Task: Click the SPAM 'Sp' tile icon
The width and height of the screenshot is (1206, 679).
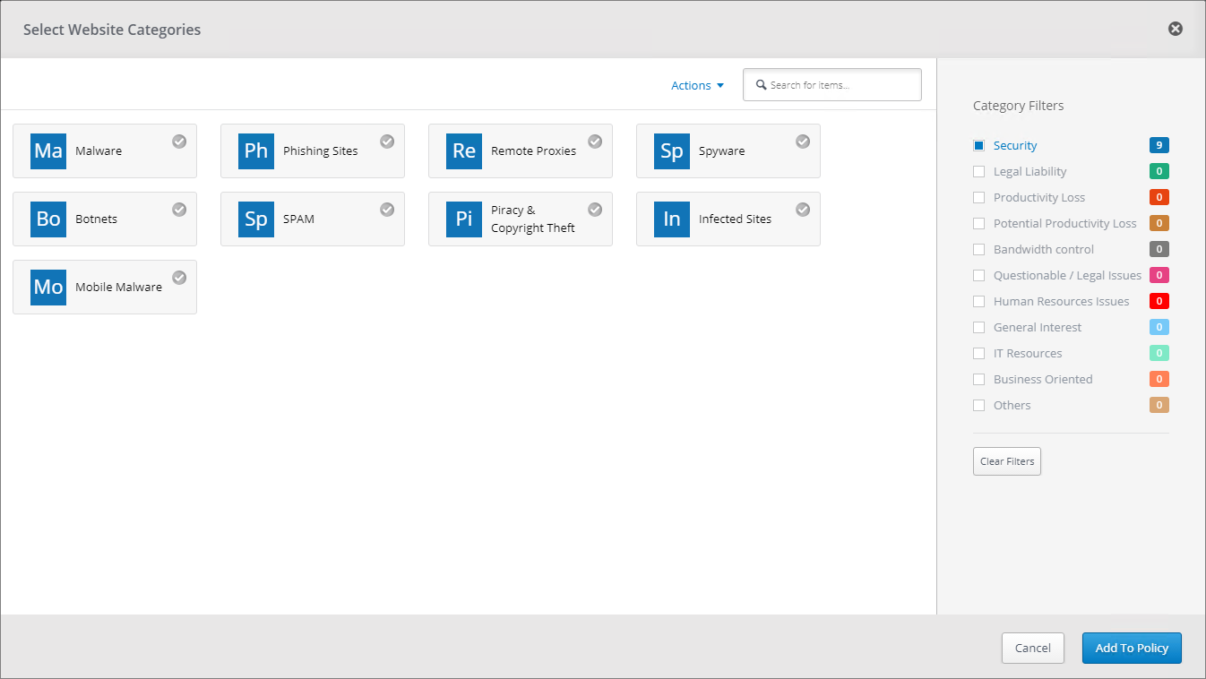Action: click(x=256, y=219)
